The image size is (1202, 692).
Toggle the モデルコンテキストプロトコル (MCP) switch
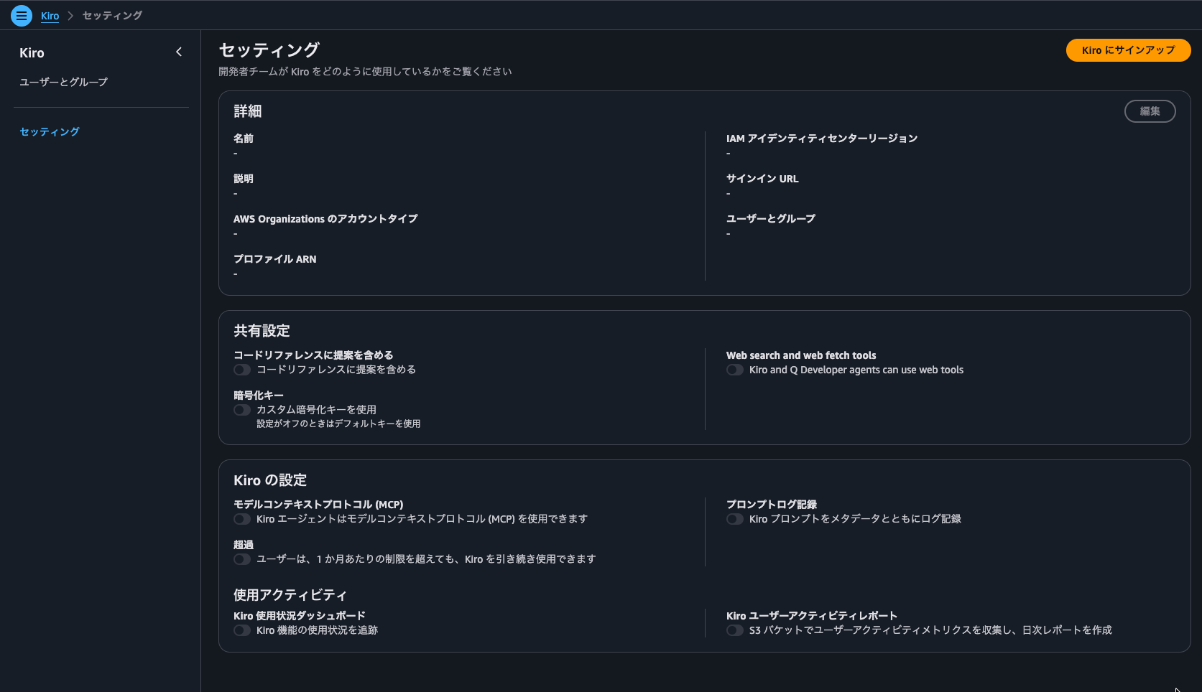click(x=242, y=519)
